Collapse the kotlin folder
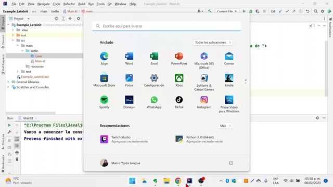333x187 pixels. (22, 51)
